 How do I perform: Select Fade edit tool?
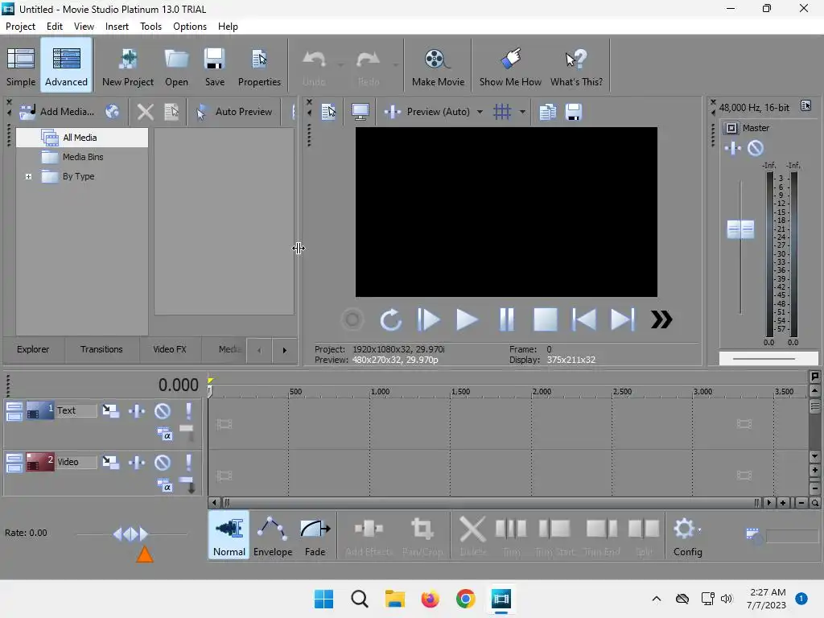[x=315, y=535]
